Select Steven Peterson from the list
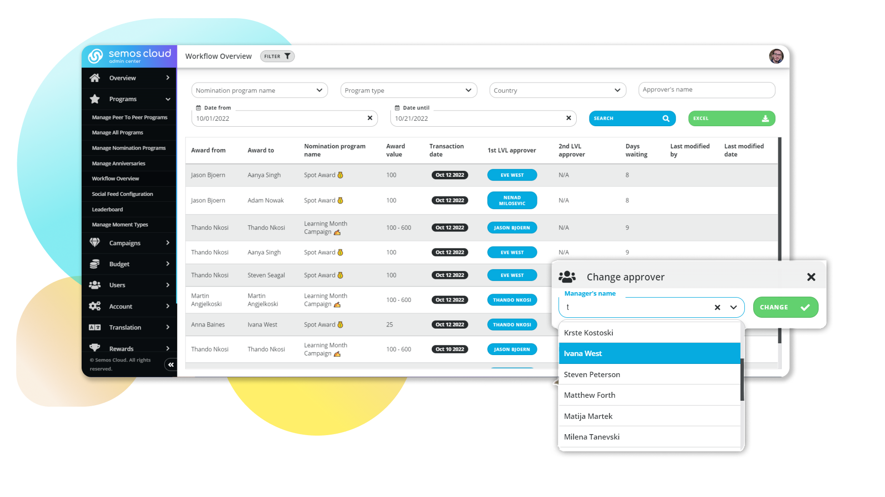 [x=649, y=374]
